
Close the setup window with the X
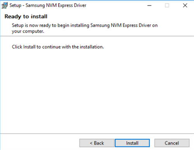[x=185, y=5]
